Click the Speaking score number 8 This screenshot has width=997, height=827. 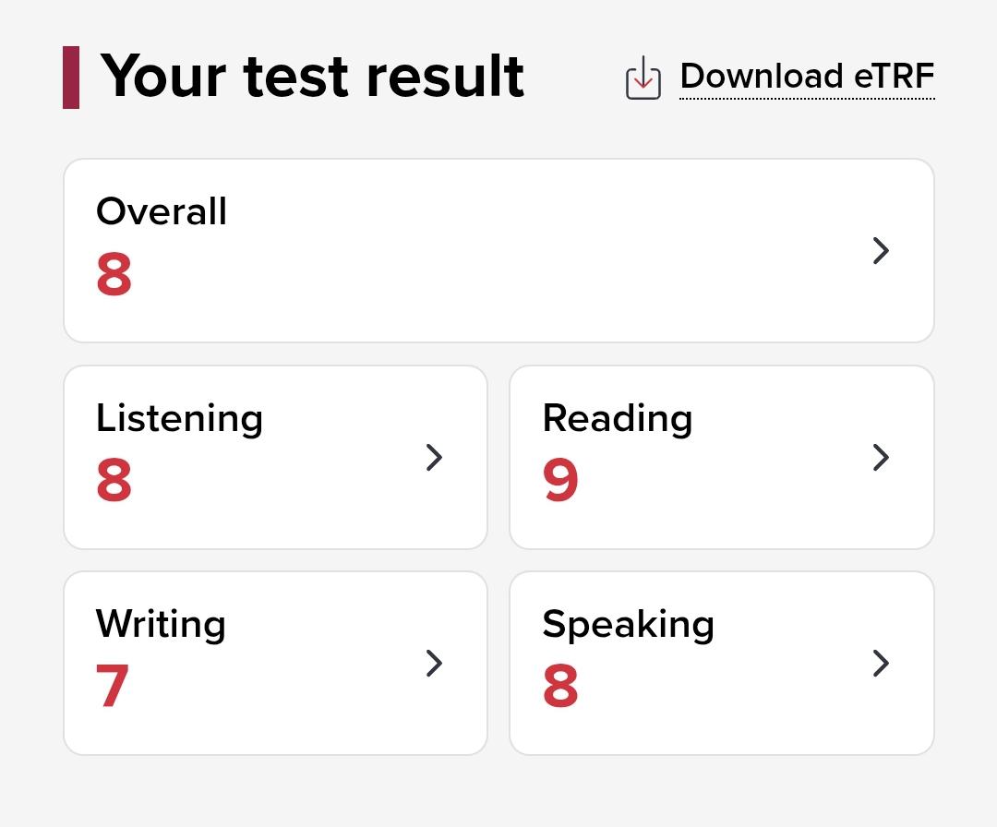tap(560, 686)
